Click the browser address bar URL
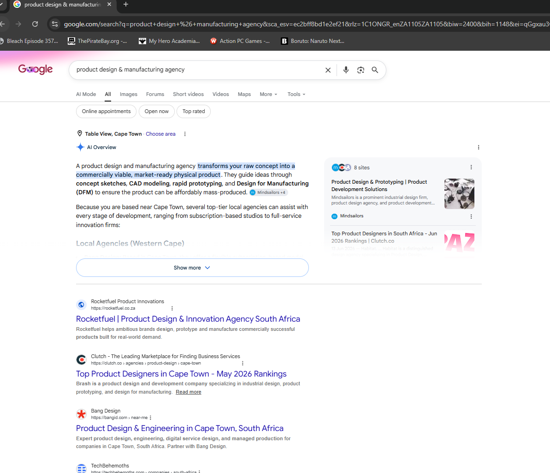 coord(305,24)
